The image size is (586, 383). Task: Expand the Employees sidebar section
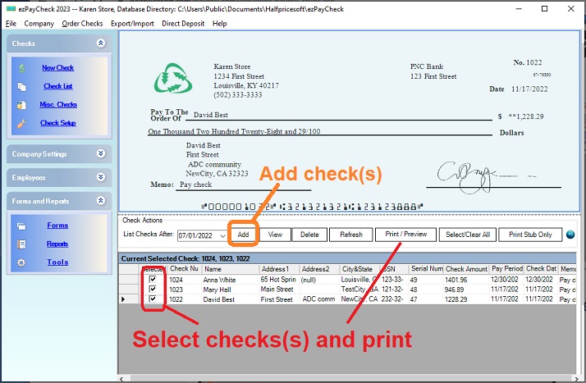100,177
